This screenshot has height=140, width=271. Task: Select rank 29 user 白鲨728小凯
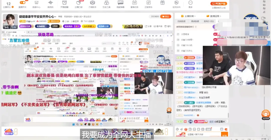click(x=187, y=45)
